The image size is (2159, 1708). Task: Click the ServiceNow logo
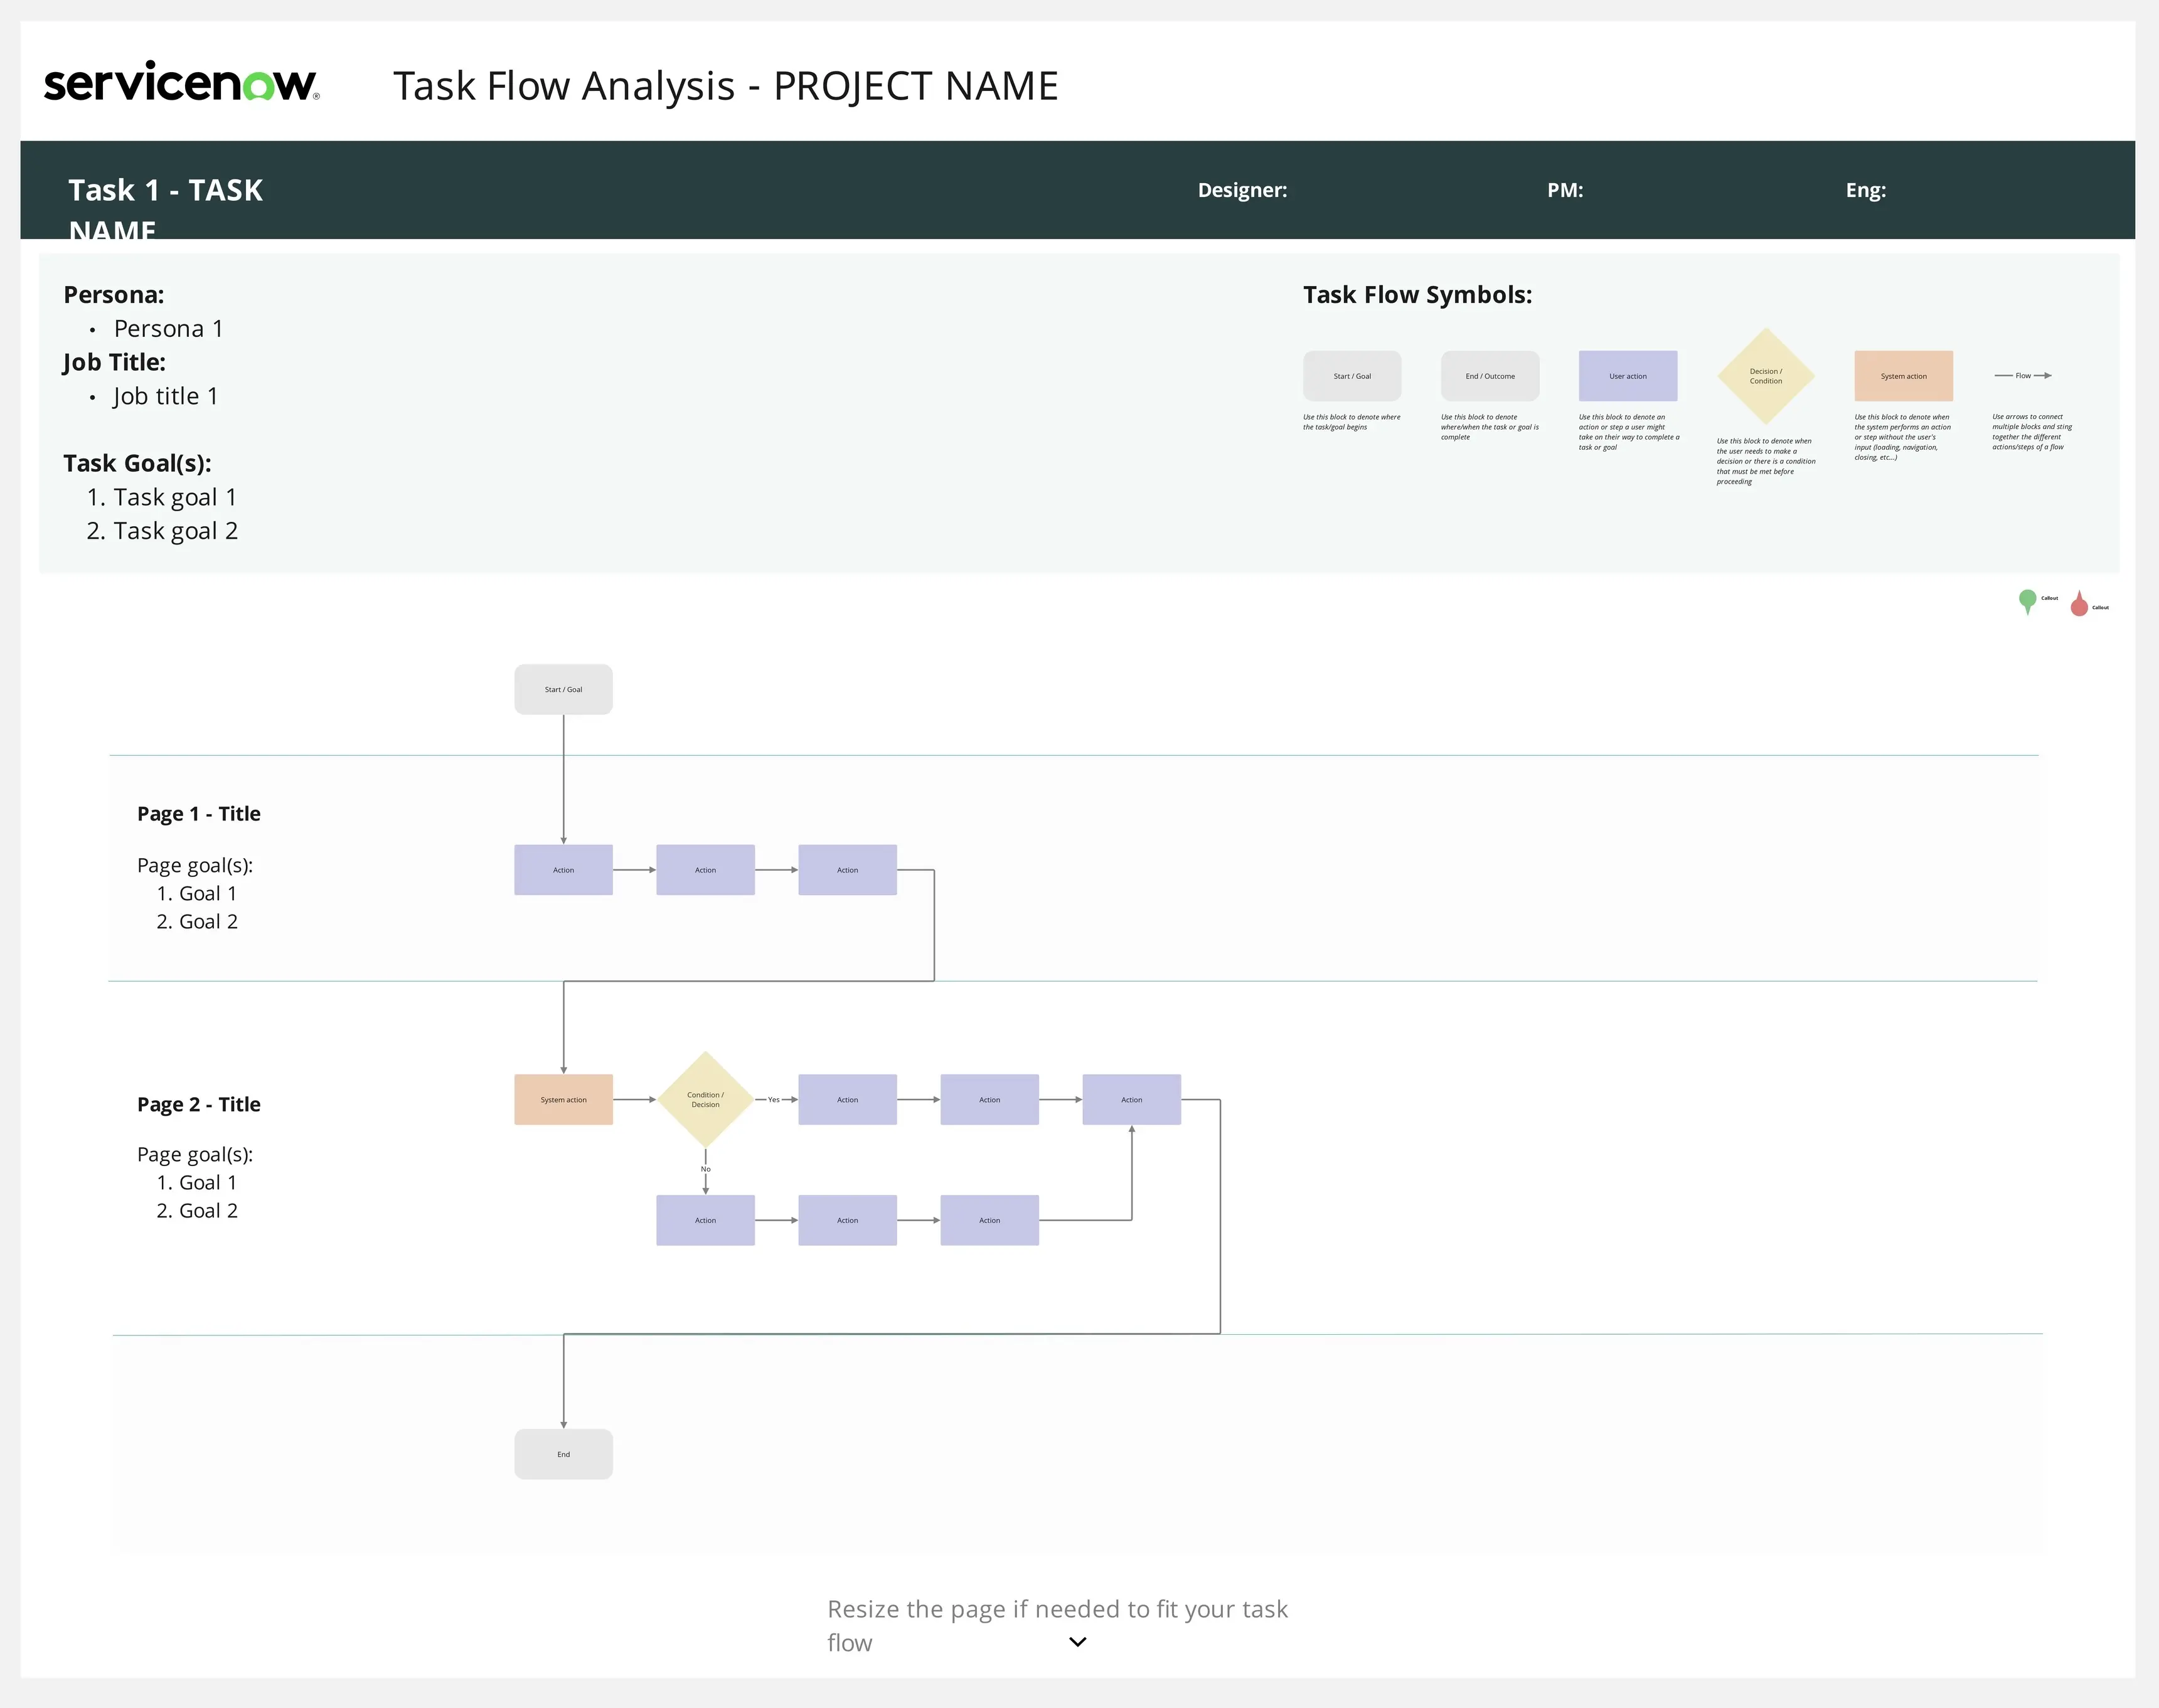point(181,83)
